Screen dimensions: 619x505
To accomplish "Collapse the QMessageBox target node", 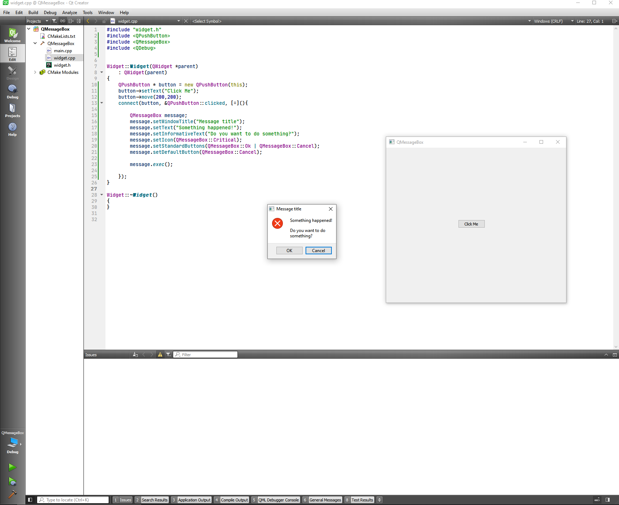I will click(x=35, y=43).
